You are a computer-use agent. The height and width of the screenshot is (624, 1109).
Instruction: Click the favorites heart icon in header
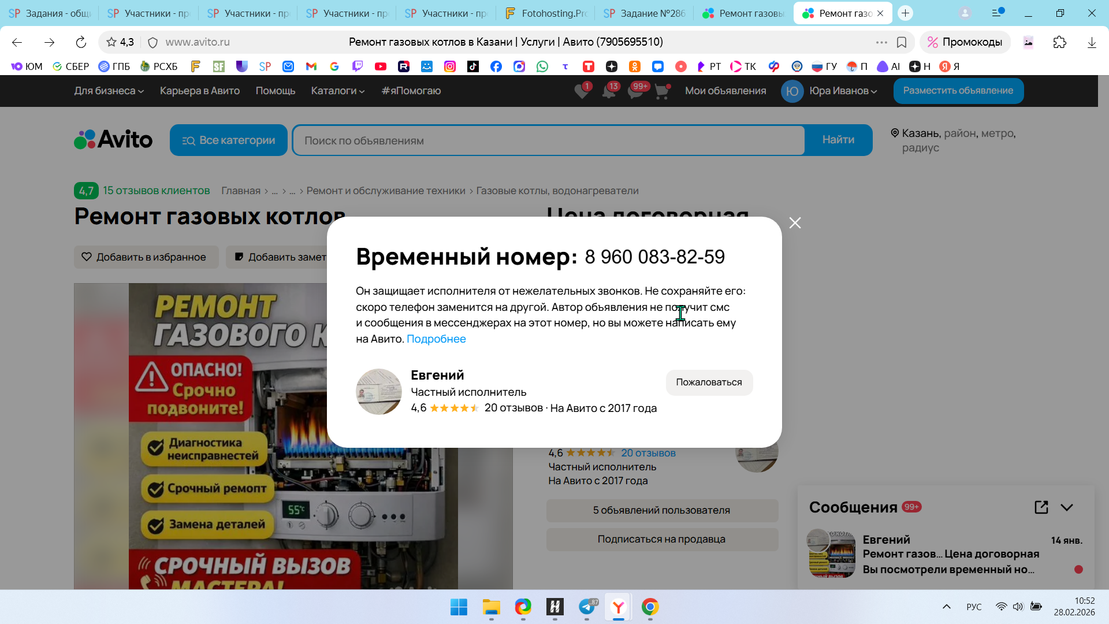(x=582, y=91)
